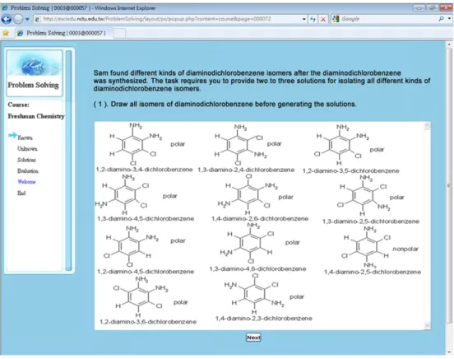Click the 1,4-diamino-2,3-dichlorobenzene label
The height and width of the screenshot is (359, 454).
coord(264,319)
